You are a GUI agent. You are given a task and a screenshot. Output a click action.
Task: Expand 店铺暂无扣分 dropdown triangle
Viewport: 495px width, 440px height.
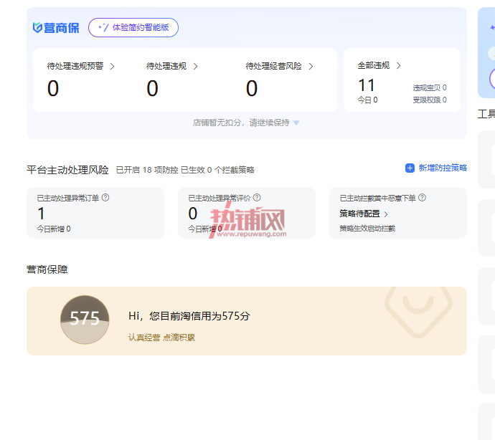tap(296, 123)
